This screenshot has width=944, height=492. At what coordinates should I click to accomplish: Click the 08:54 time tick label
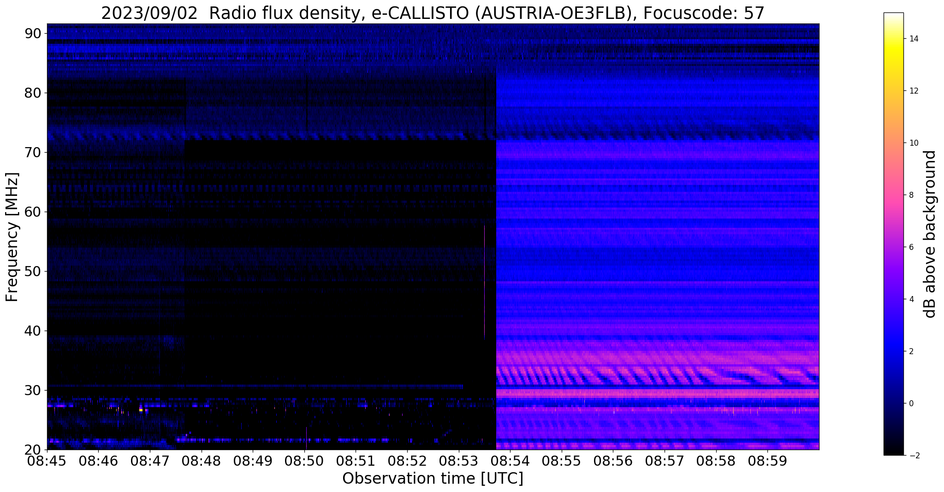click(x=510, y=461)
